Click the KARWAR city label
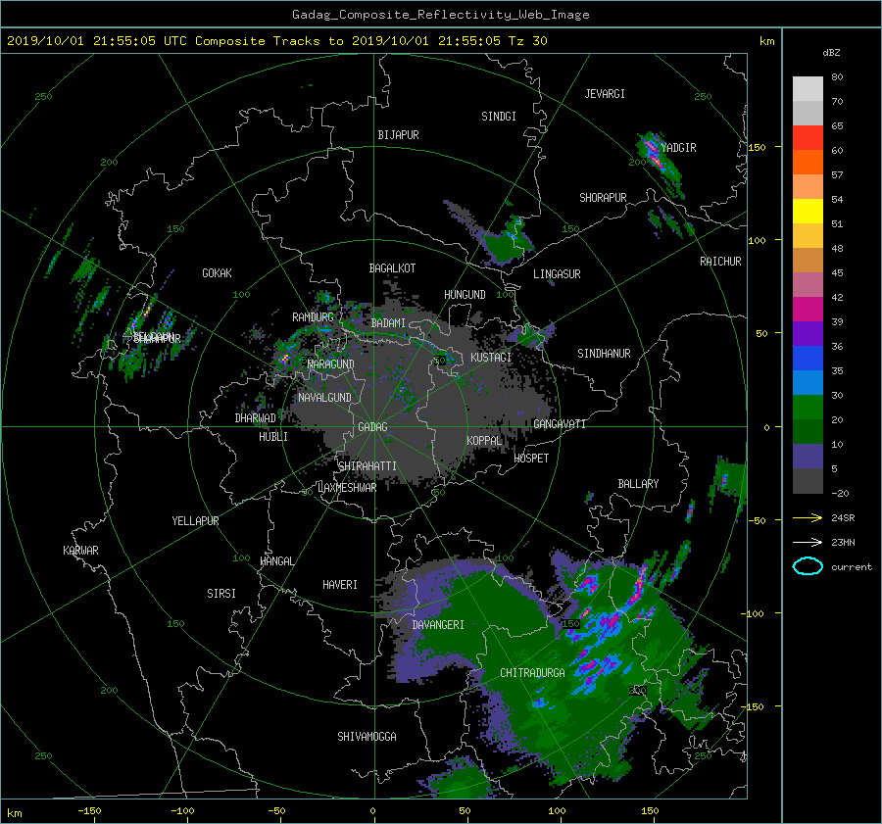 80,551
